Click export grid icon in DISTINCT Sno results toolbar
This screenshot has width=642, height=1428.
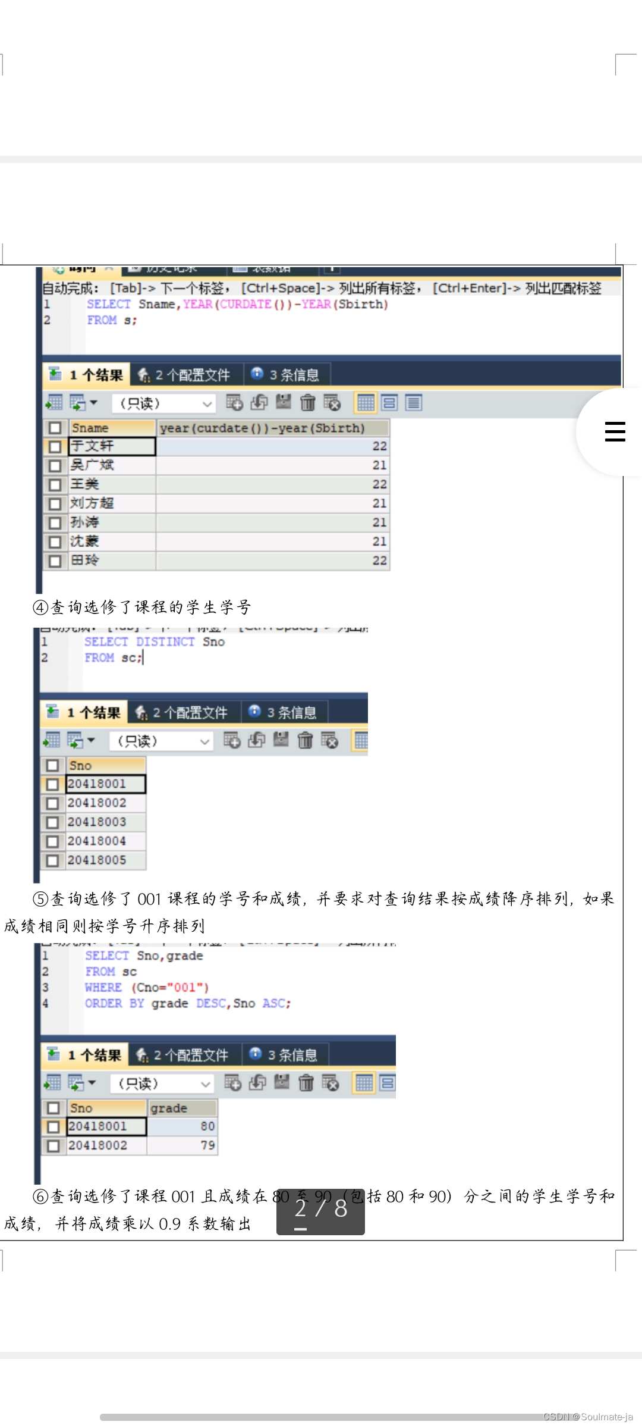(x=52, y=740)
